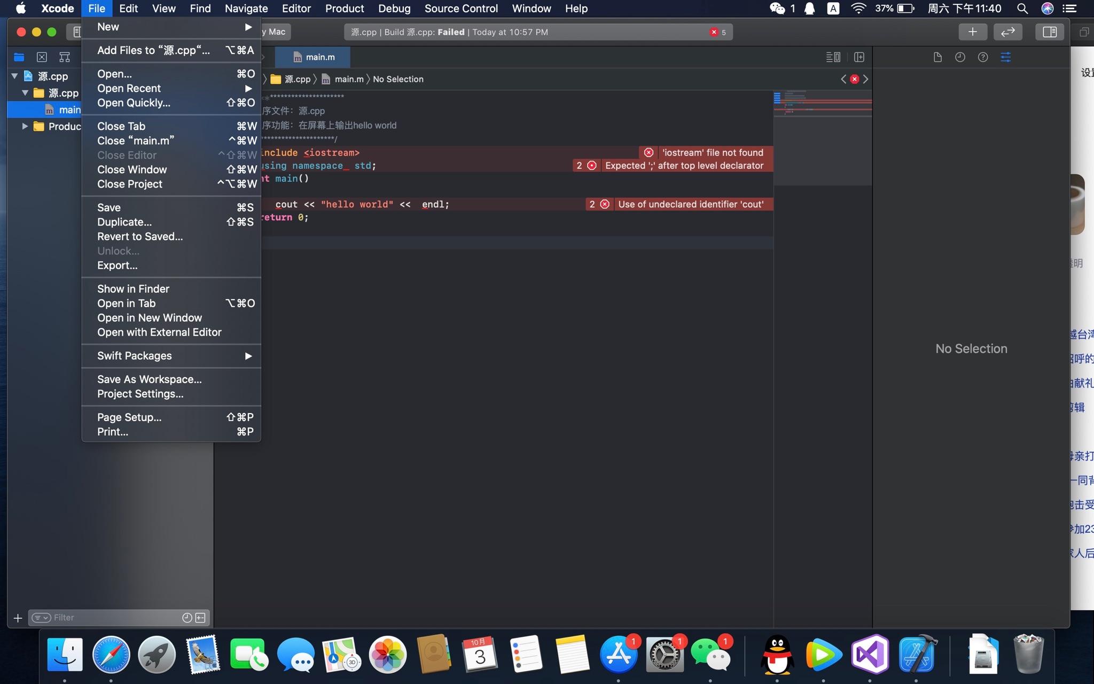Collapse the 源.cpp project root
Screen dimensions: 1094x684
15,76
